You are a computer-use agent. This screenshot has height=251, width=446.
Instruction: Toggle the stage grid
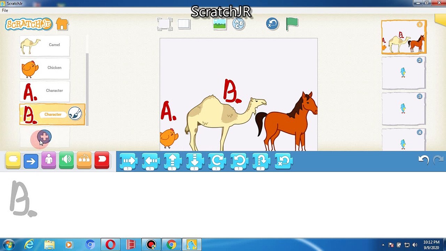(184, 24)
